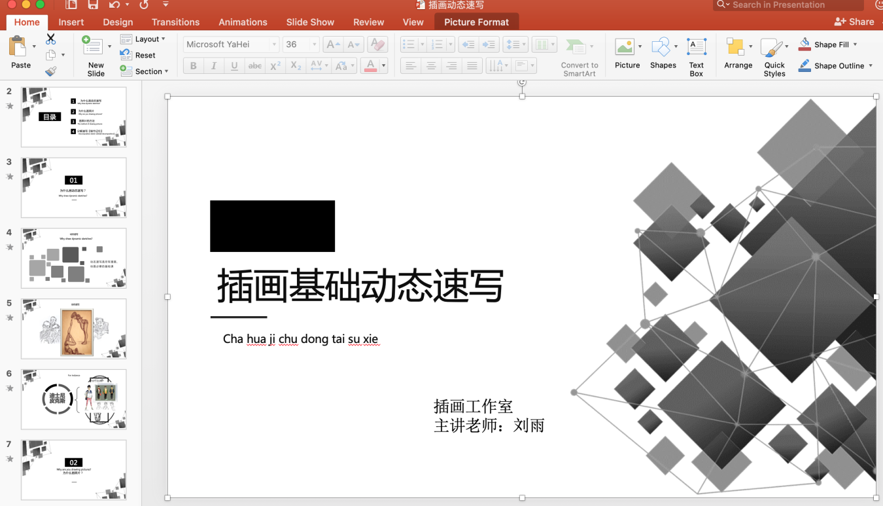
Task: Click the red font color swatch
Action: click(x=370, y=65)
